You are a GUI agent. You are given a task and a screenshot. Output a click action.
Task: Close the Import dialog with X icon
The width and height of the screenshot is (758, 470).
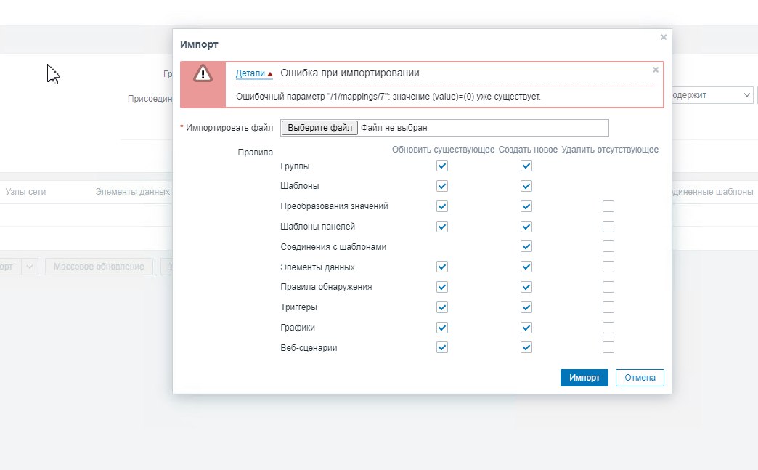[x=663, y=36]
